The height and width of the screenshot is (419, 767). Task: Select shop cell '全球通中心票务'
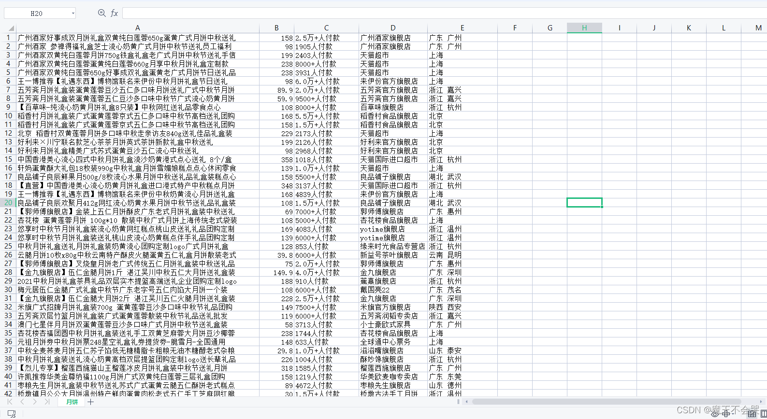click(x=393, y=342)
